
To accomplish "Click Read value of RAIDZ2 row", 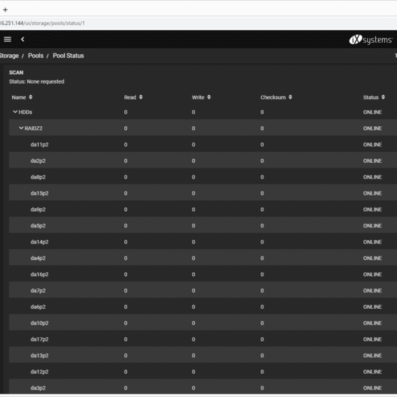I will pos(126,128).
